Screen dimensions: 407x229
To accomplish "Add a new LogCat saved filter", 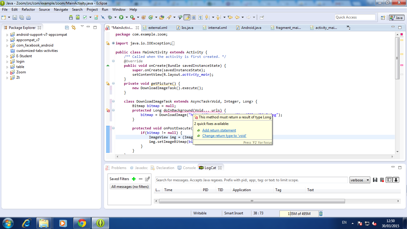I will click(x=134, y=179).
